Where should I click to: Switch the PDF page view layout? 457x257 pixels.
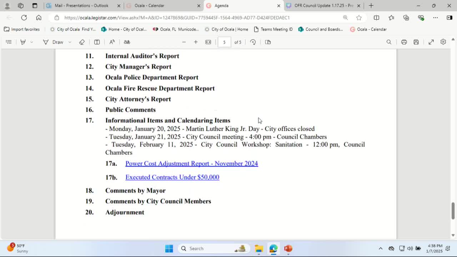tap(268, 42)
